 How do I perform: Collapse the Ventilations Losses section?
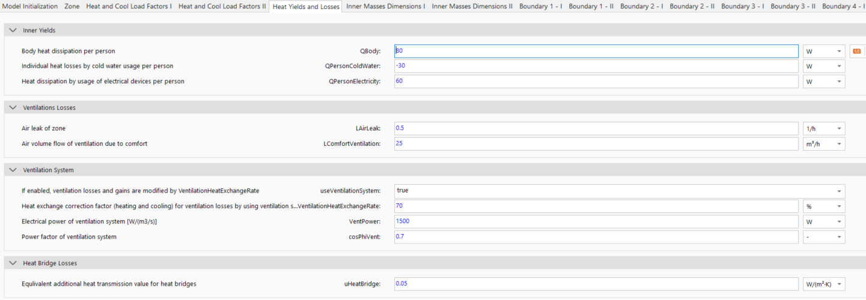(13, 107)
